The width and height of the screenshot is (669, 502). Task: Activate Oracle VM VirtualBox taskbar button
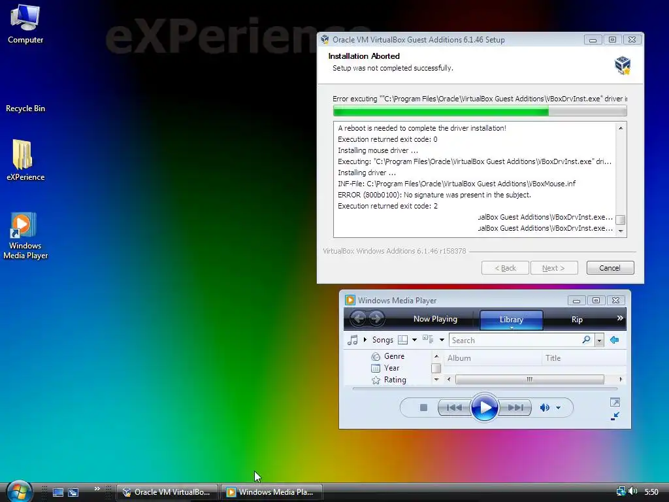[167, 492]
